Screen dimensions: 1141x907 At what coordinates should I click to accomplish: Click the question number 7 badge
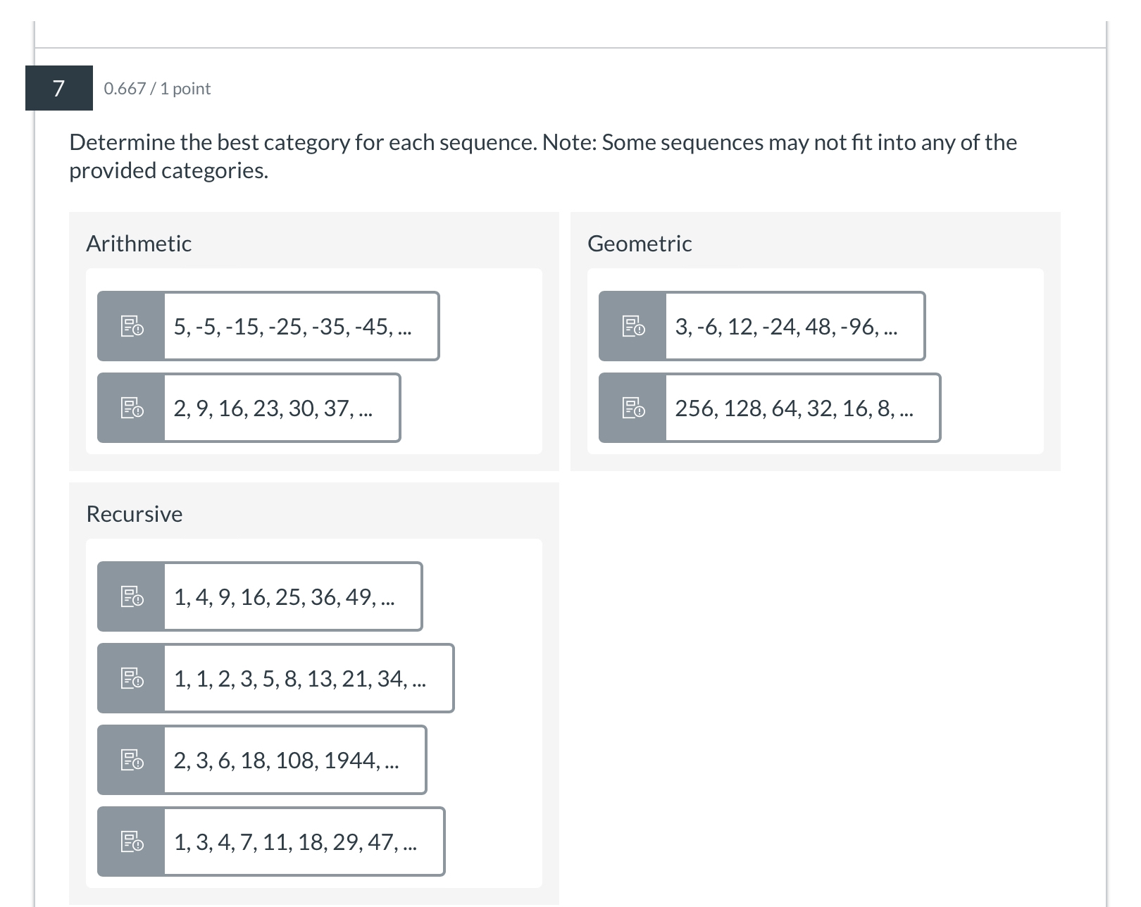pyautogui.click(x=59, y=88)
